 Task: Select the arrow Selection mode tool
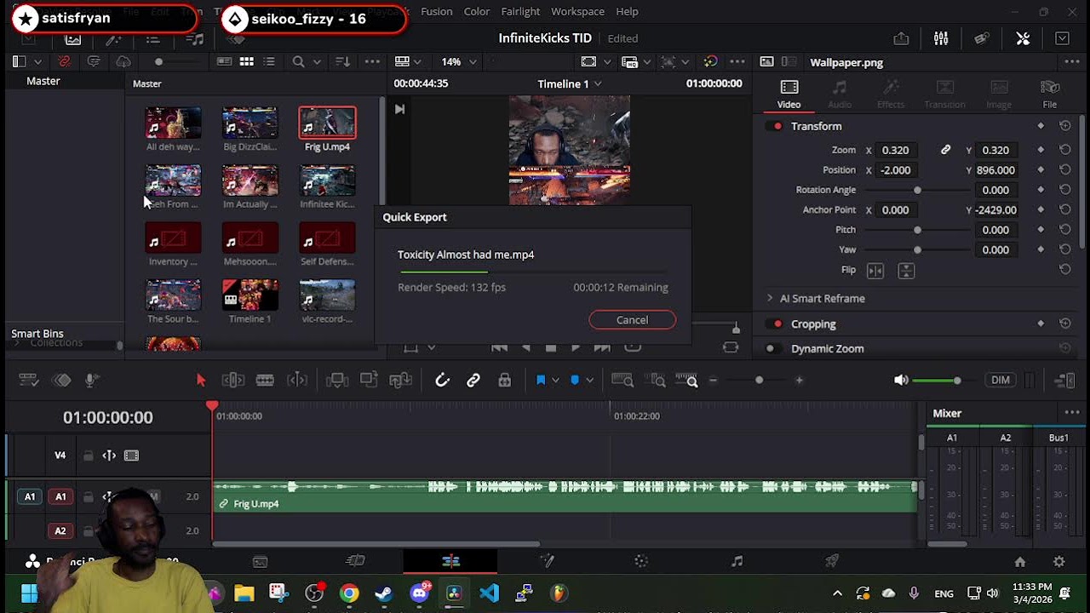[201, 381]
